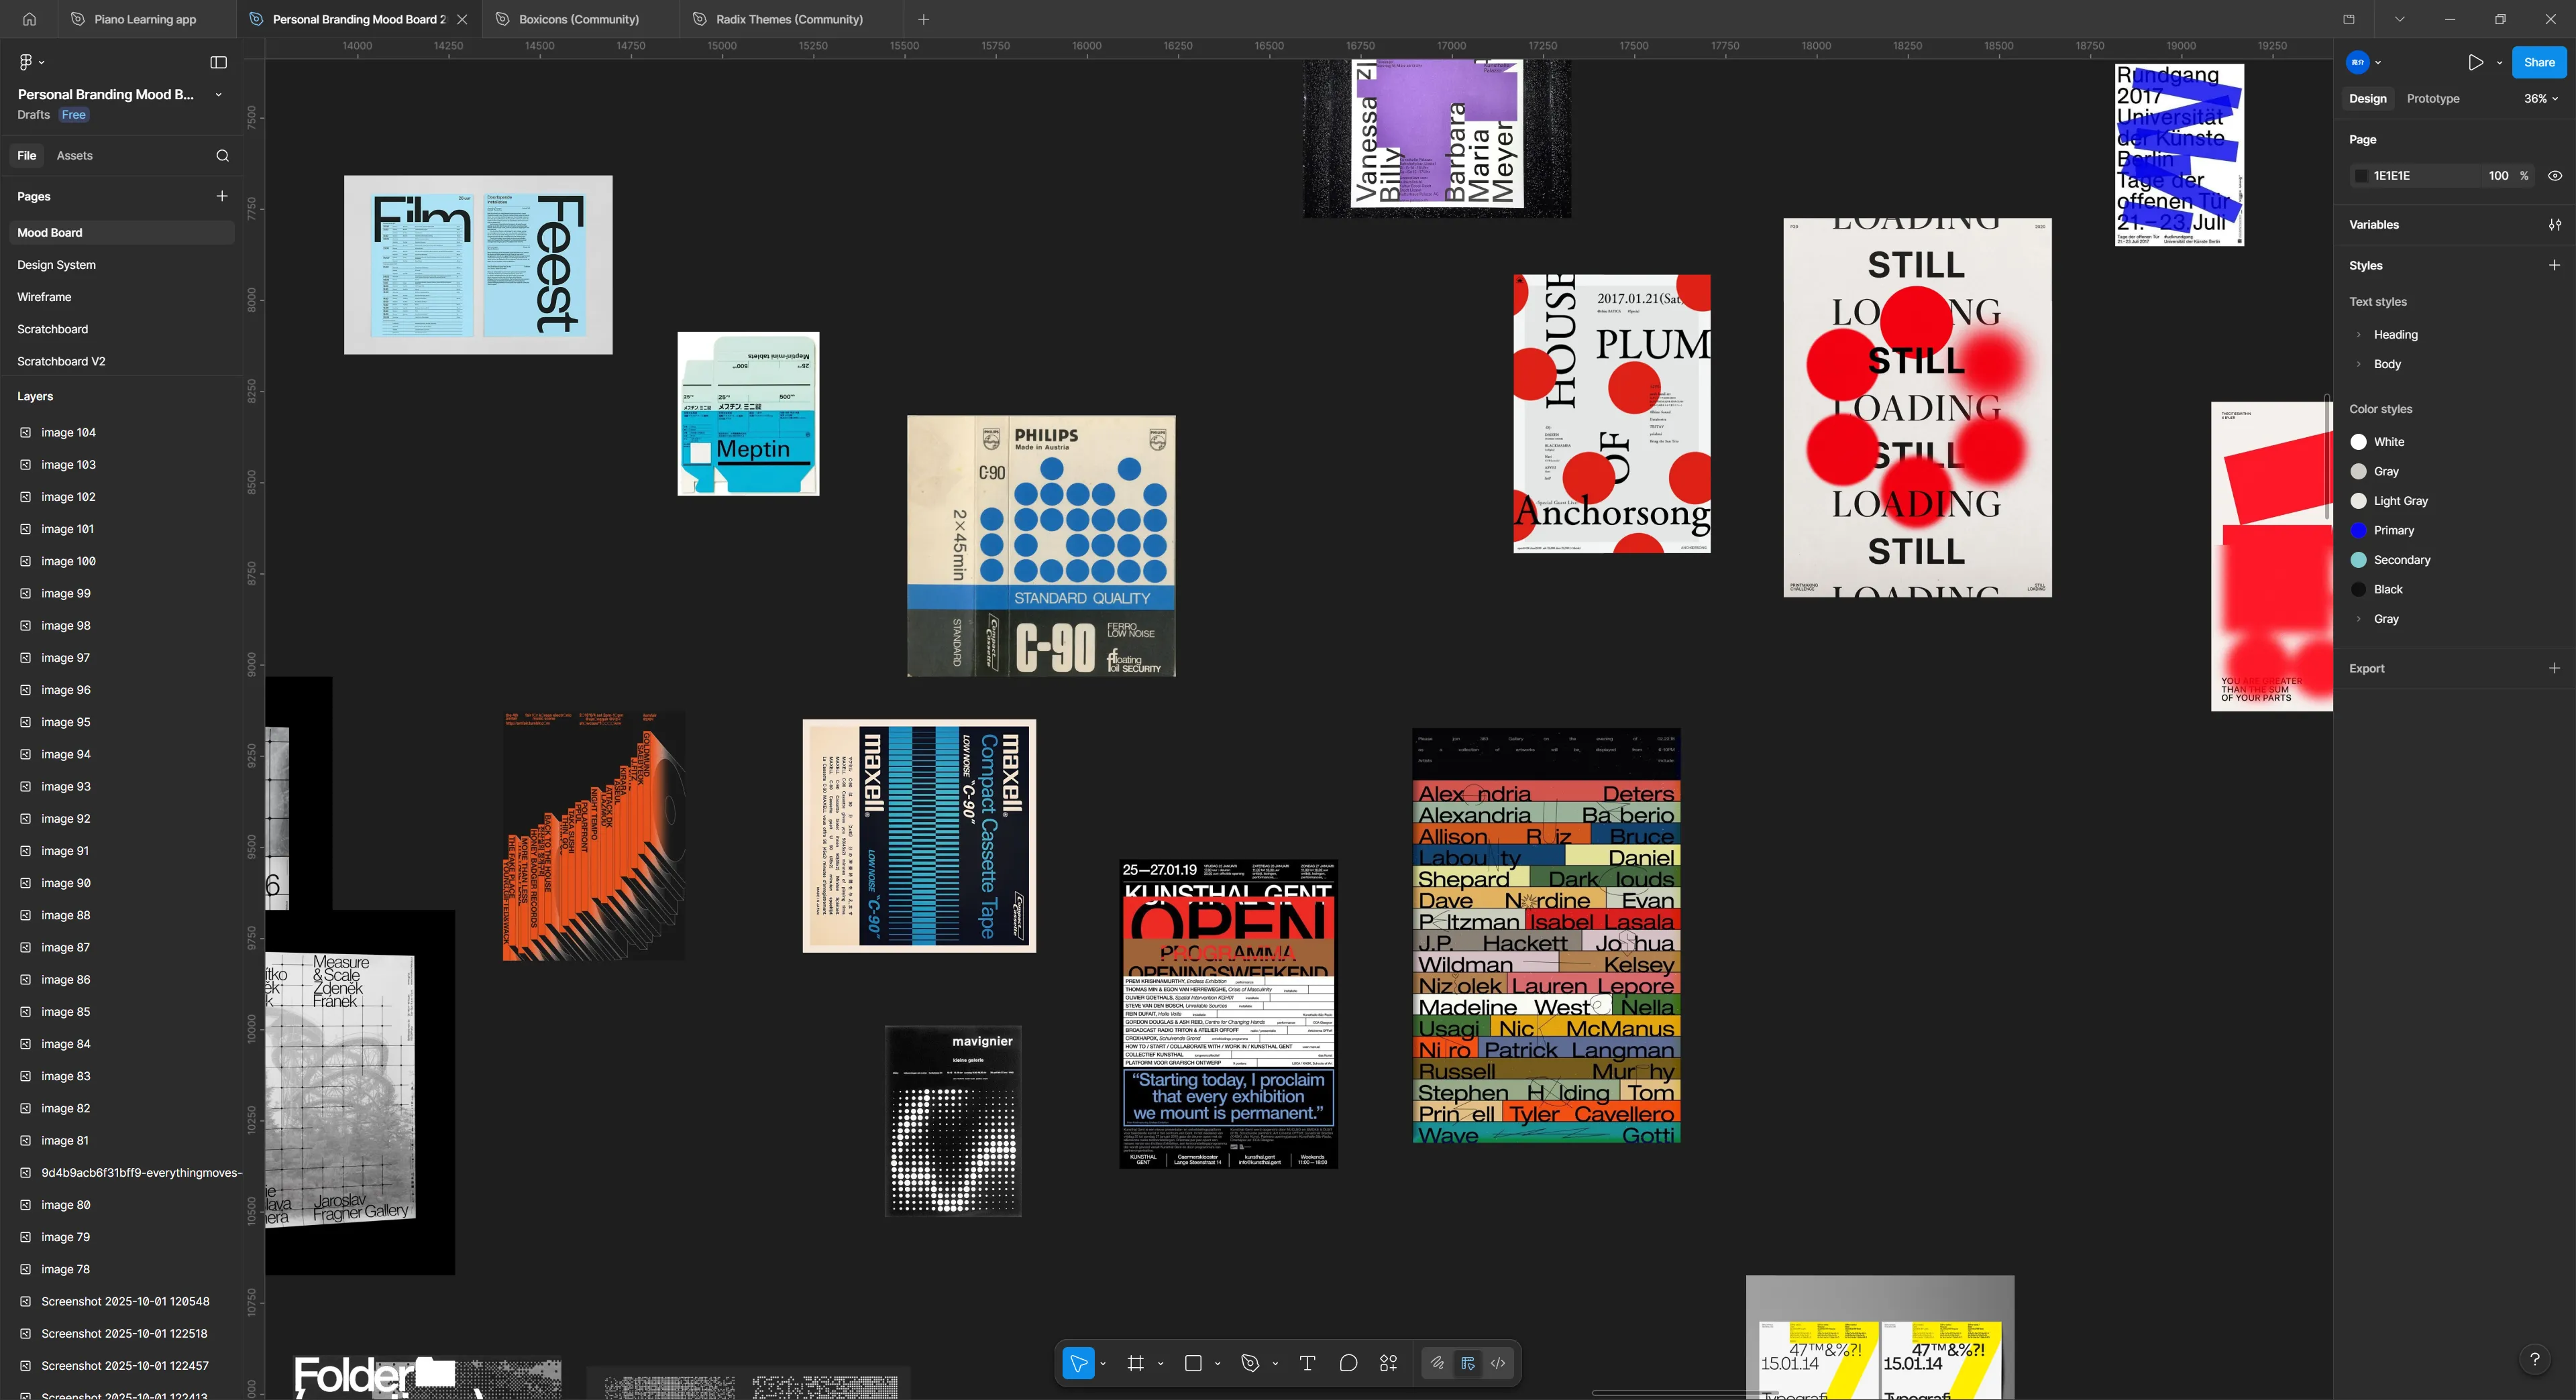Image resolution: width=2576 pixels, height=1400 pixels.
Task: Select the Primary color swatch
Action: 2359,530
